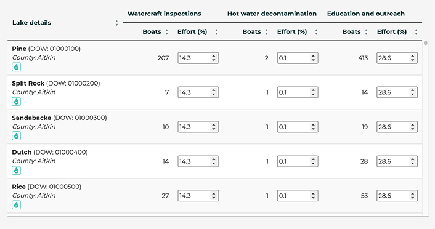Click the water drop icon under Rice lake
This screenshot has width=435, height=229.
(x=17, y=205)
